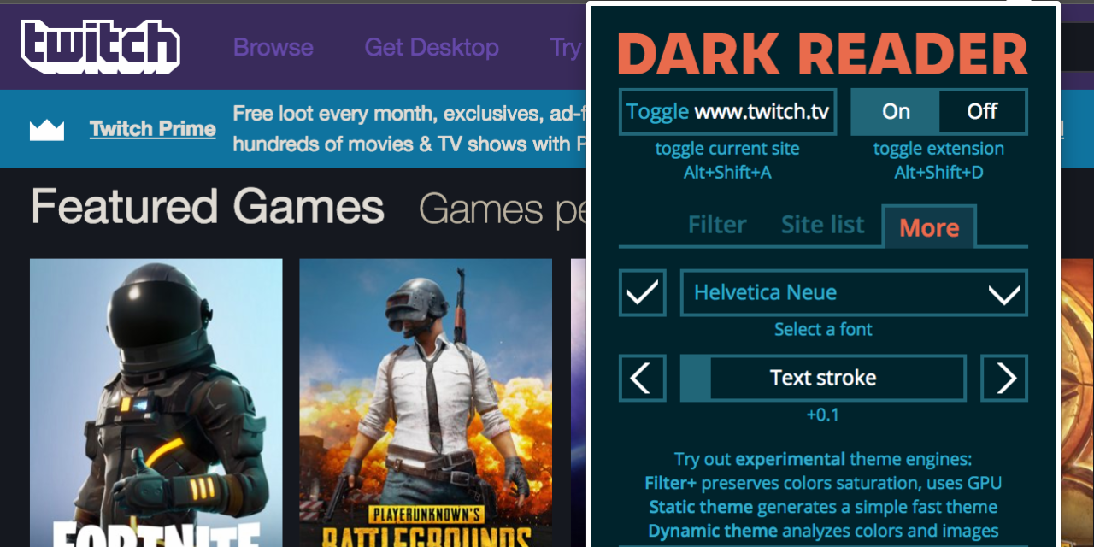The width and height of the screenshot is (1094, 547).
Task: Select the More tab
Action: coord(928,226)
